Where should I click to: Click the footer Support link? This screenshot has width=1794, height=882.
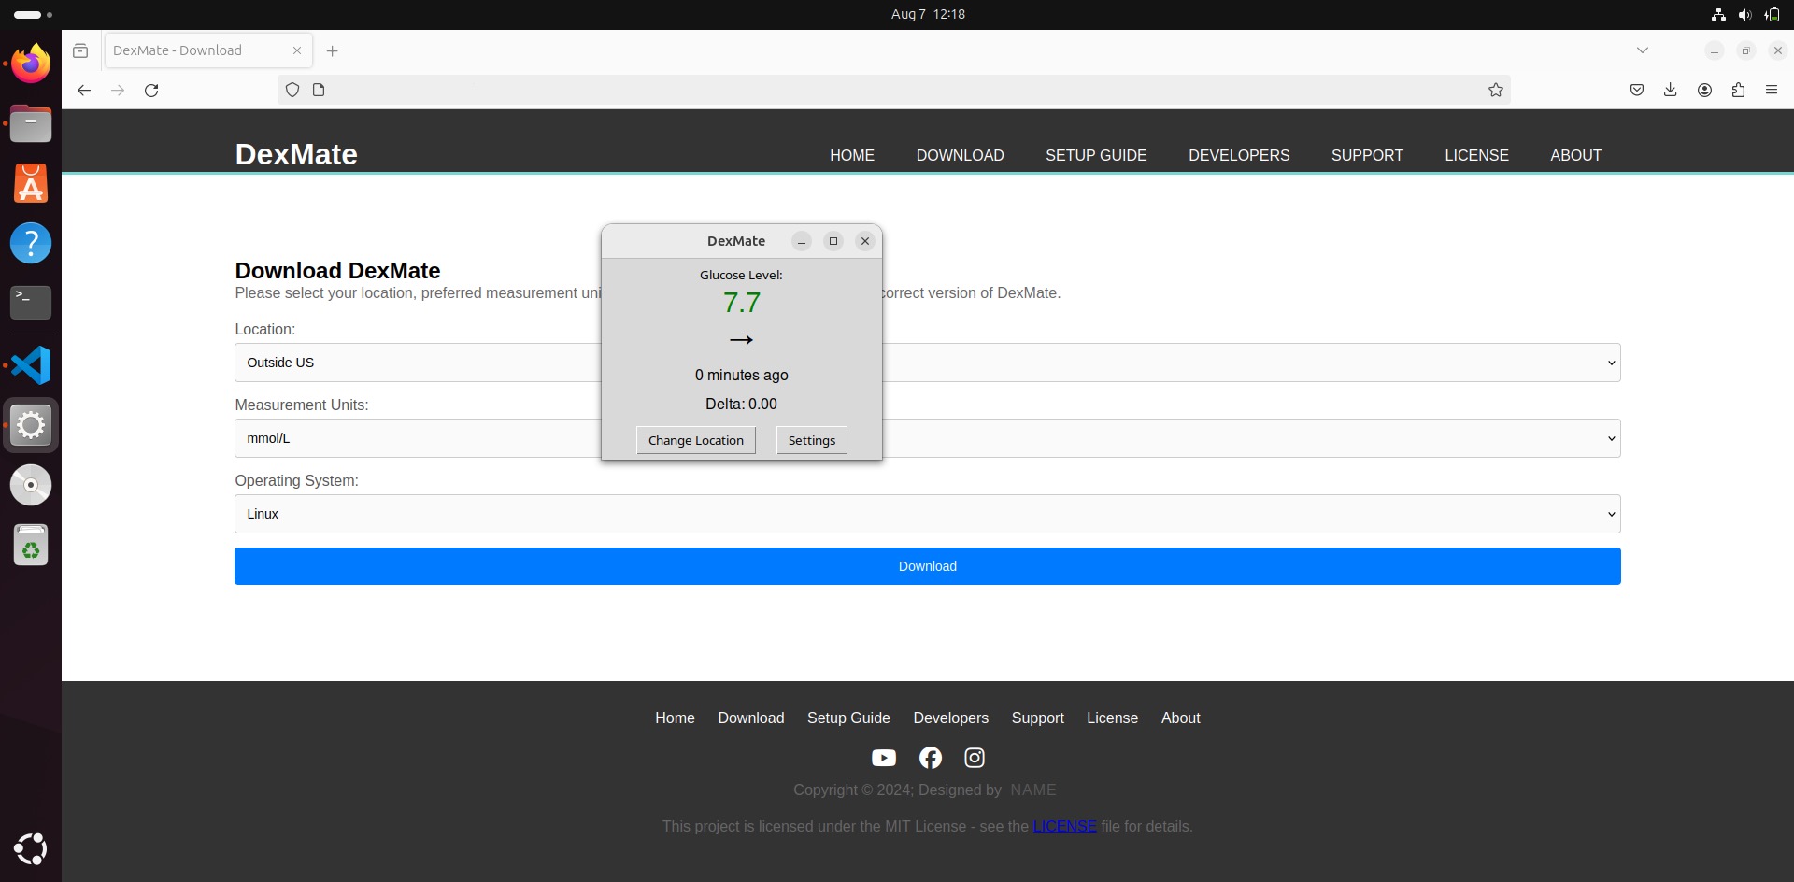click(1037, 718)
